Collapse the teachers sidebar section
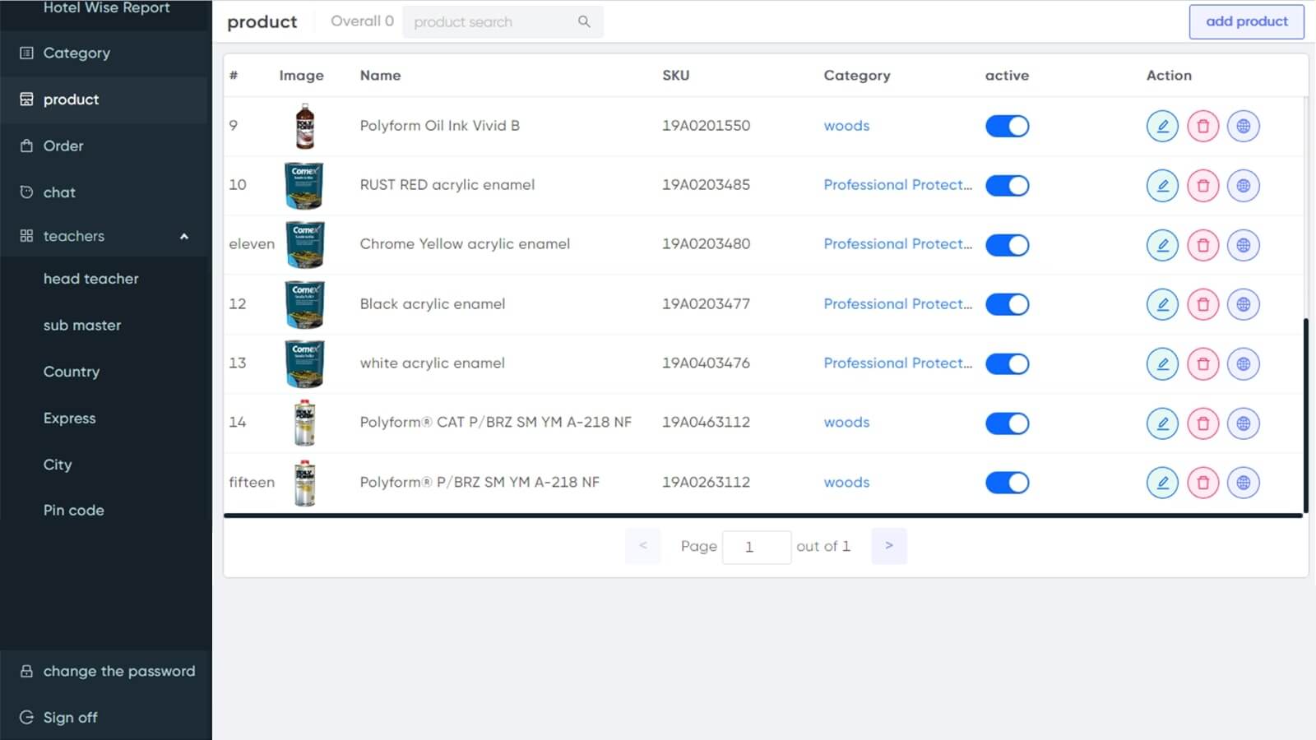Viewport: 1316px width, 740px height. pyautogui.click(x=184, y=237)
